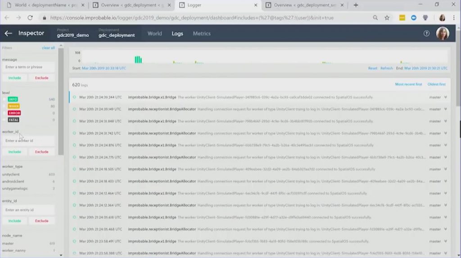Toggle the WARN level filter checkbox
The width and height of the screenshot is (461, 258).
(x=4, y=106)
